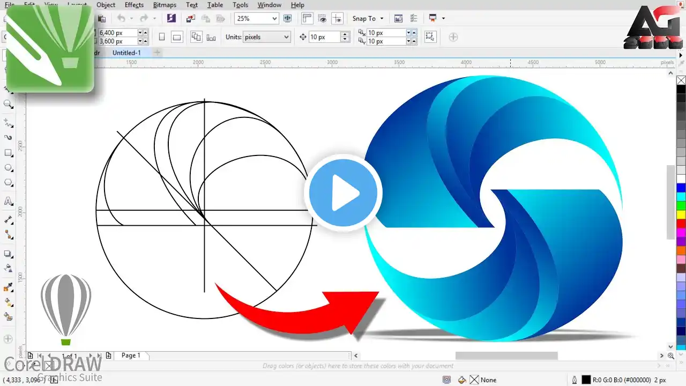686x386 pixels.
Task: Click Quick Customize plus on property bar
Action: (453, 37)
